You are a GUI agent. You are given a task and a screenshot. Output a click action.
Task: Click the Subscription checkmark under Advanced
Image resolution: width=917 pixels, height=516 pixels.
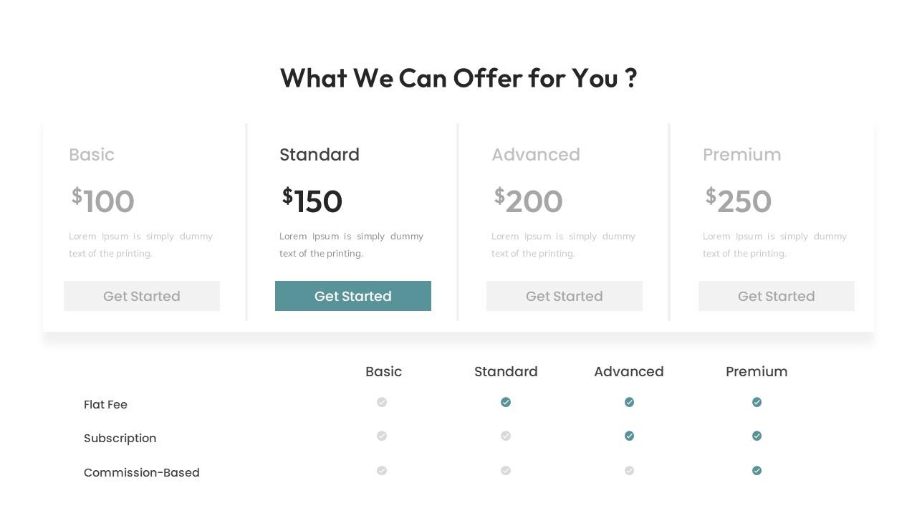click(629, 436)
